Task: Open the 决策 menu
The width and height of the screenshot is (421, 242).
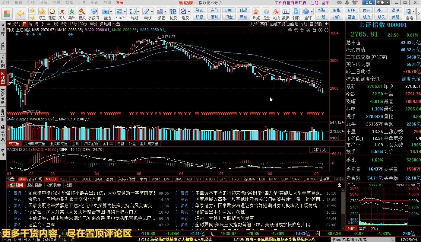Action: coord(120,2)
